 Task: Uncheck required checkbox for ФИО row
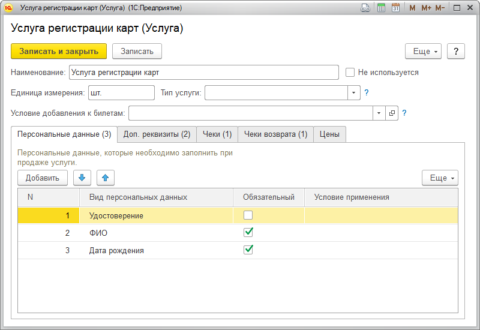(x=248, y=232)
